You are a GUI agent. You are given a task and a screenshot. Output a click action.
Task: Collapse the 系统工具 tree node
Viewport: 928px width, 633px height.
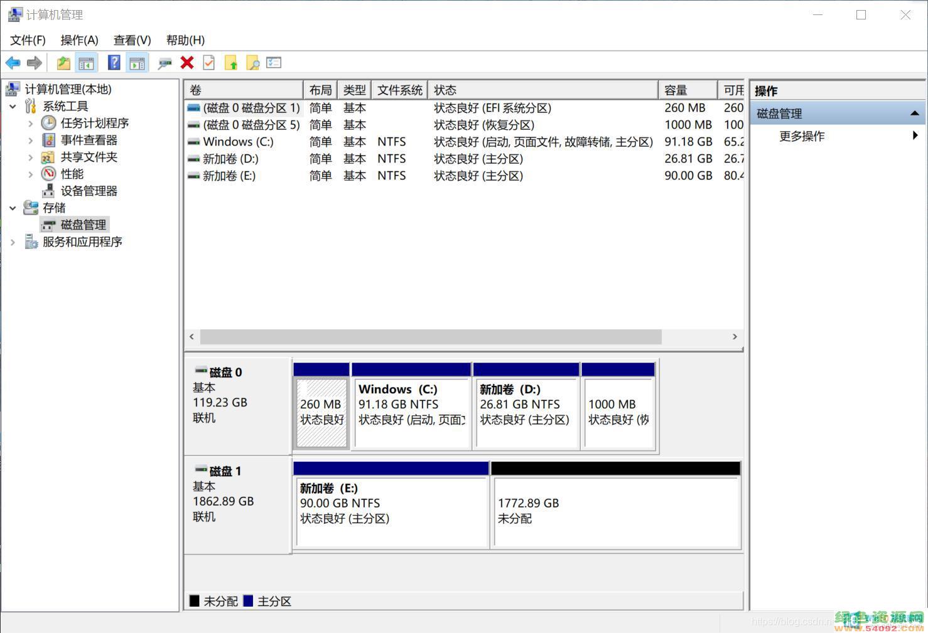click(x=13, y=107)
